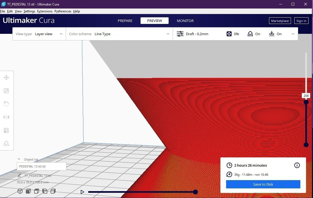Open the View type dropdown
This screenshot has width=313, height=198.
point(39,34)
